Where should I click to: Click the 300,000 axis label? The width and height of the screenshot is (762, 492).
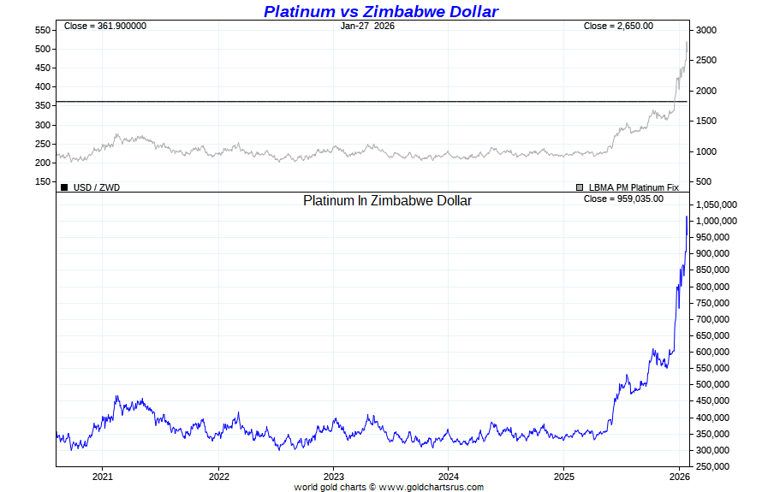pyautogui.click(x=712, y=450)
